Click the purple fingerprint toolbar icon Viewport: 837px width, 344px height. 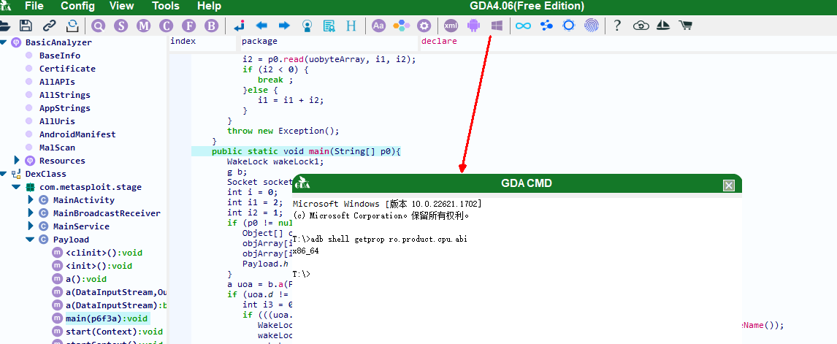592,25
